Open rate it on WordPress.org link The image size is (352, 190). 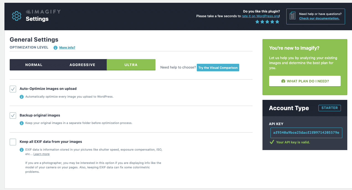click(260, 16)
